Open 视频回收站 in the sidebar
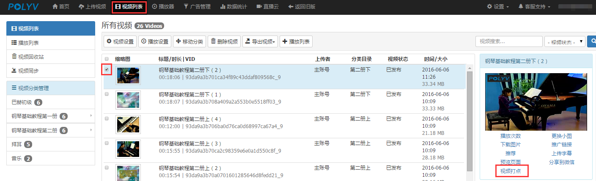The image size is (596, 181). [30, 57]
